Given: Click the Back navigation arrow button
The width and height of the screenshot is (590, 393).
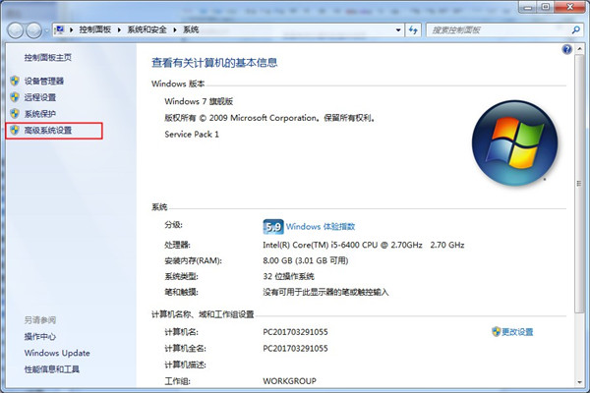Looking at the screenshot, I should (x=16, y=30).
